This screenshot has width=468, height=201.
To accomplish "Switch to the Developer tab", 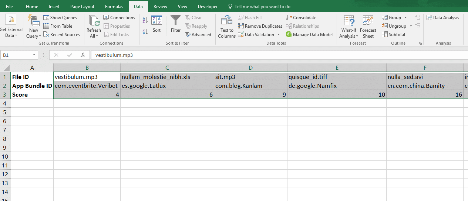I will click(x=208, y=7).
